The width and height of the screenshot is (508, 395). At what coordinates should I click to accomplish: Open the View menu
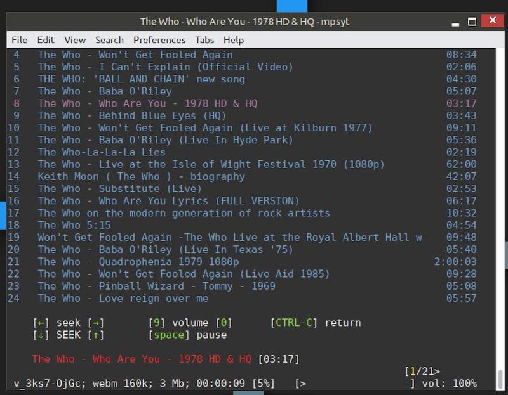pos(75,40)
